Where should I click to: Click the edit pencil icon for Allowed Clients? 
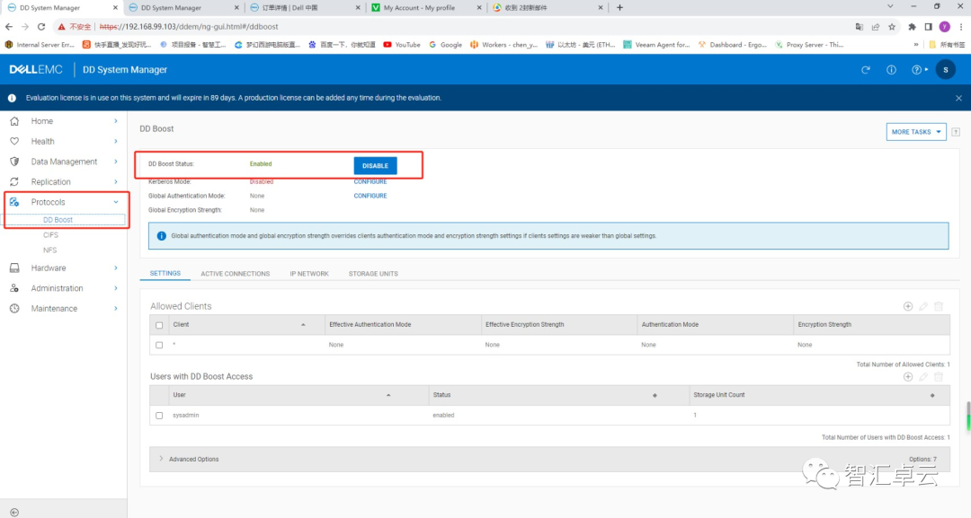tap(923, 307)
